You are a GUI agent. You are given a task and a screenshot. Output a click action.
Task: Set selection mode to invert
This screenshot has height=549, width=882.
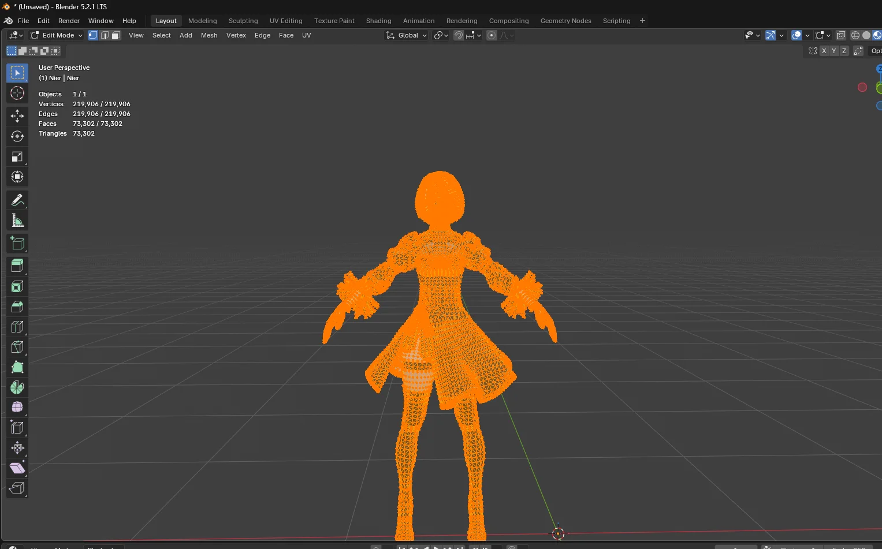click(x=44, y=51)
